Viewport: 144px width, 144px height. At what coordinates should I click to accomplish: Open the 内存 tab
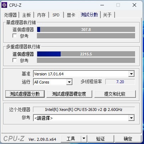click(x=41, y=15)
